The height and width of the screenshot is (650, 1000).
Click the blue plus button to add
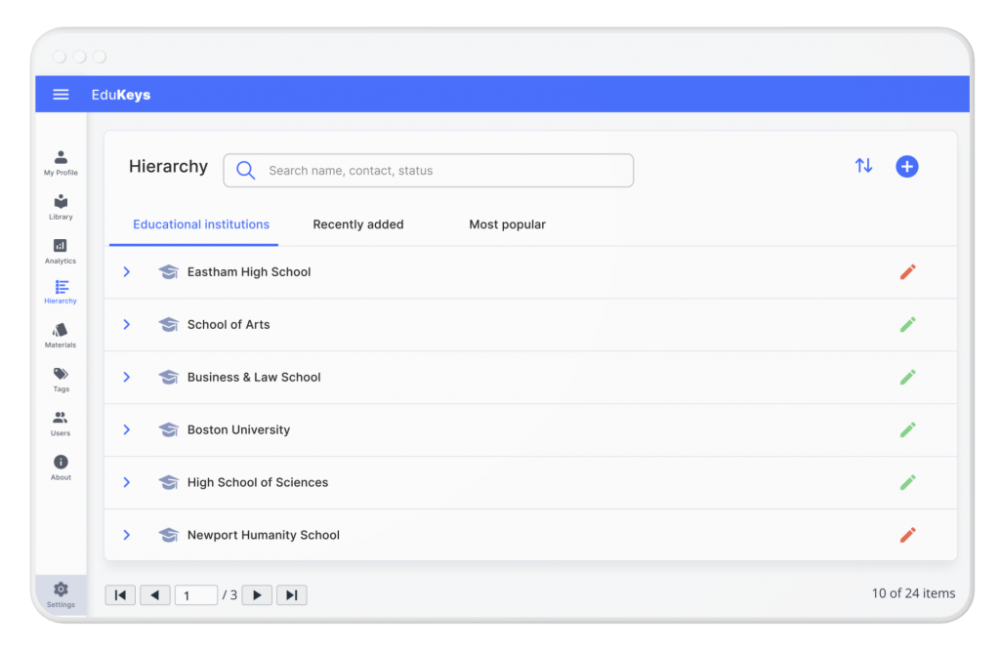pyautogui.click(x=906, y=166)
